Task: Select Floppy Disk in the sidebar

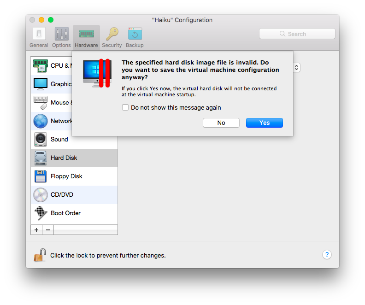Action: [x=66, y=176]
